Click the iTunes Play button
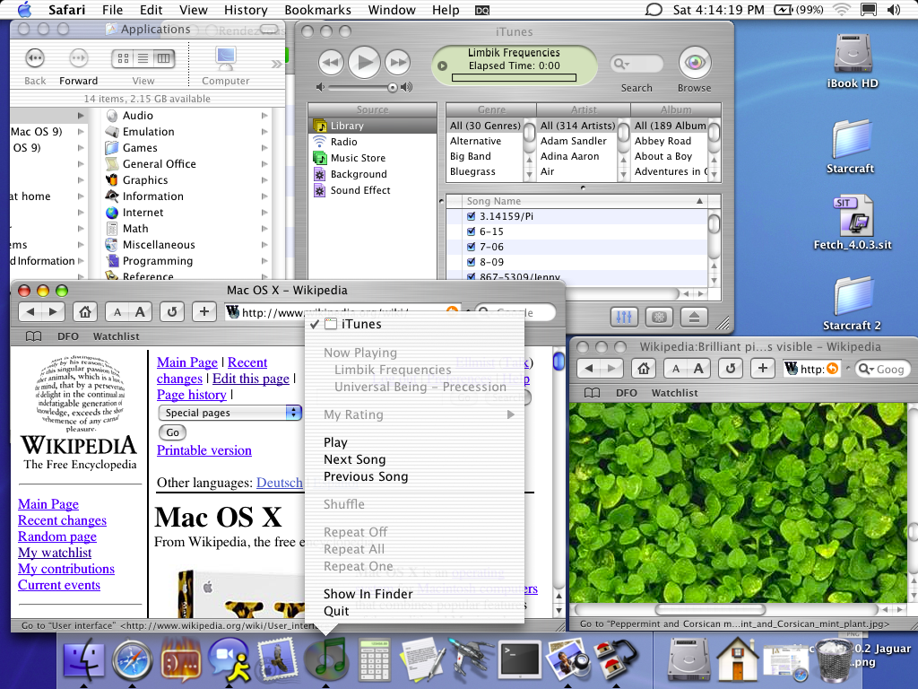 coord(364,62)
